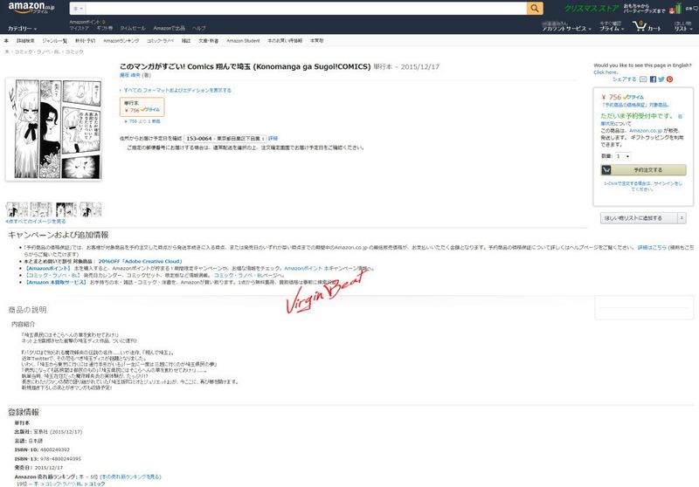This screenshot has height=487, width=699.
Task: Click the Amazon.co.jp logo
Action: (x=31, y=8)
